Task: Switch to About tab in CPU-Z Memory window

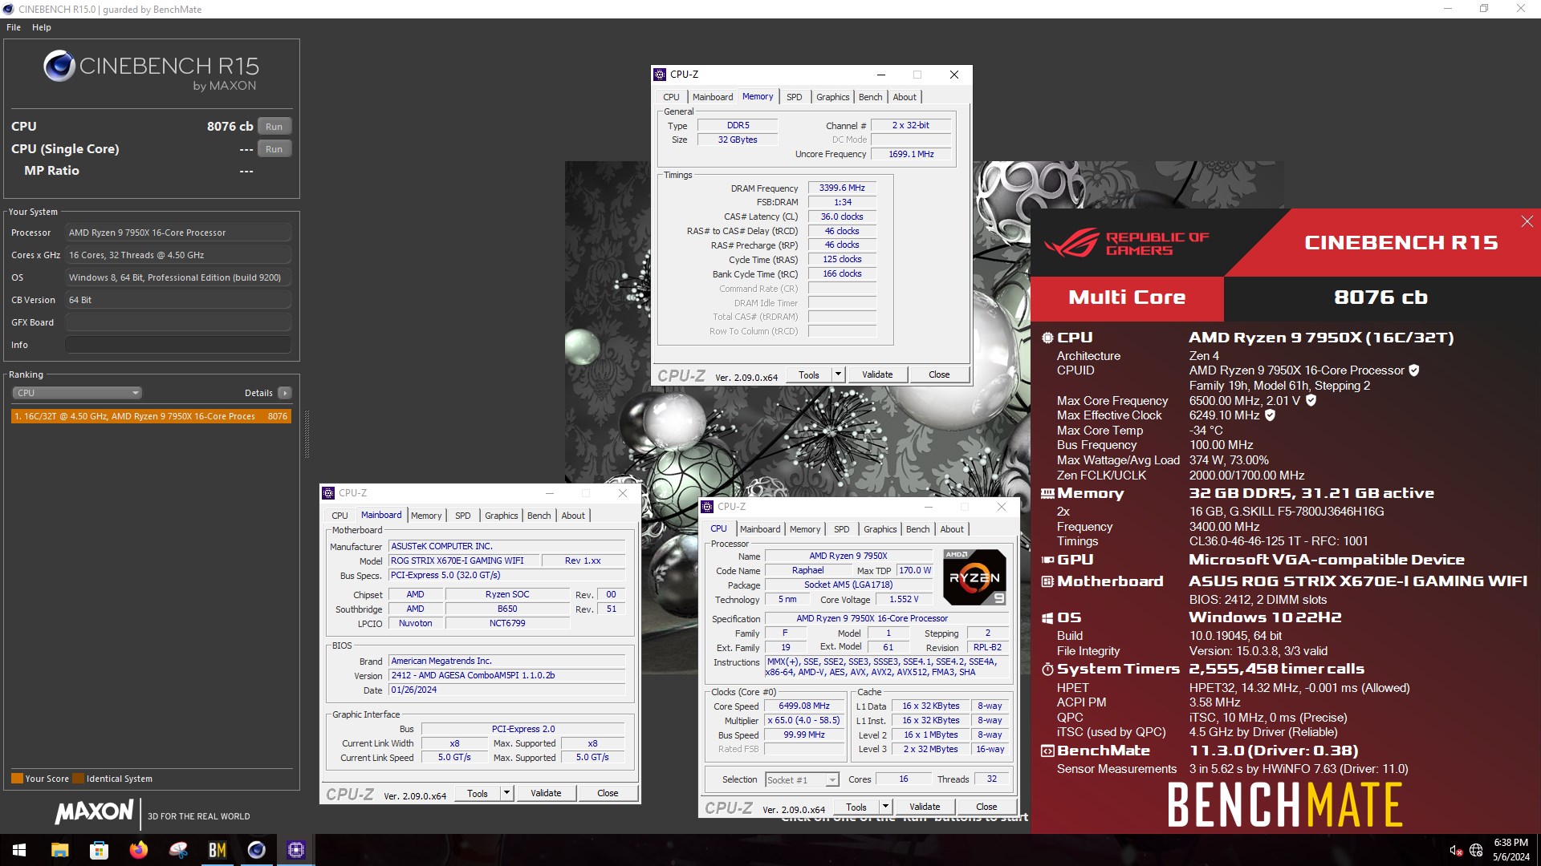Action: [905, 97]
